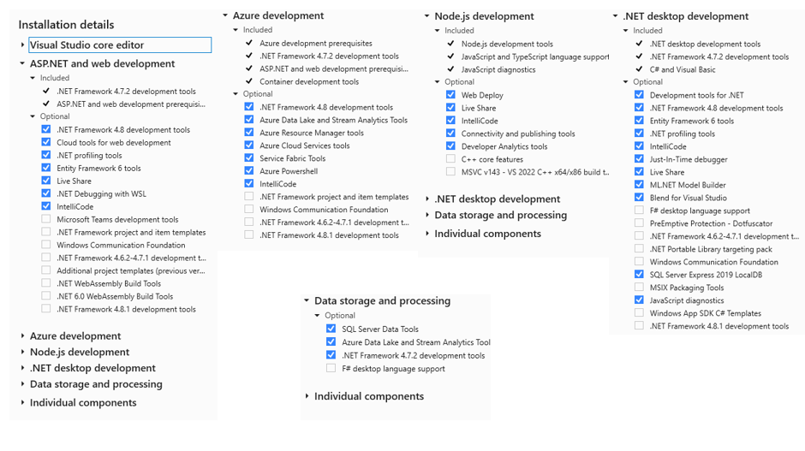The height and width of the screenshot is (451, 805).
Task: Disable .NET Debugging with WSL checkbox
Action: point(46,194)
